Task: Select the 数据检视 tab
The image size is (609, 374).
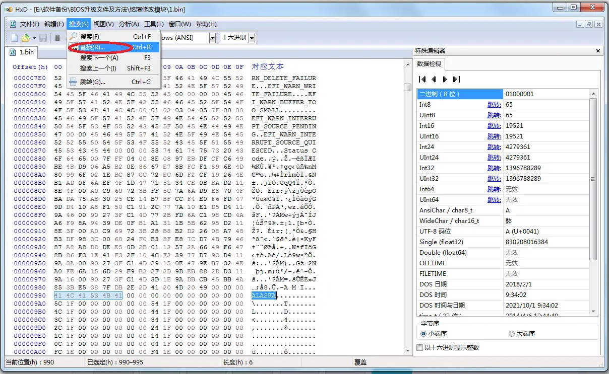Action: [429, 64]
